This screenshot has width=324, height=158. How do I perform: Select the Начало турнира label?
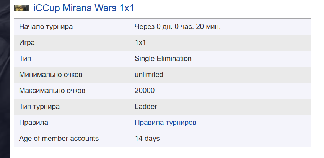click(46, 27)
